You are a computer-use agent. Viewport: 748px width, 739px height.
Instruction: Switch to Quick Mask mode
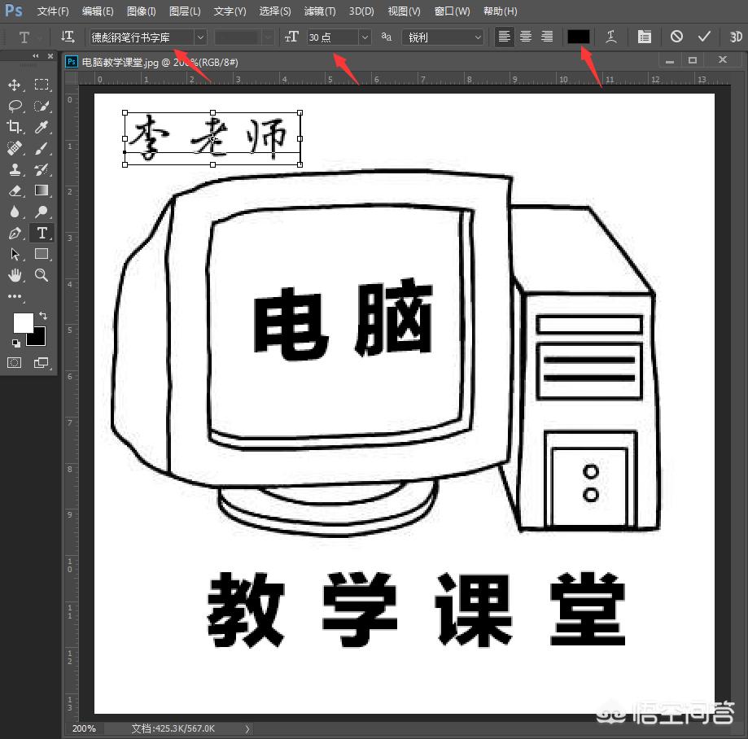click(14, 363)
